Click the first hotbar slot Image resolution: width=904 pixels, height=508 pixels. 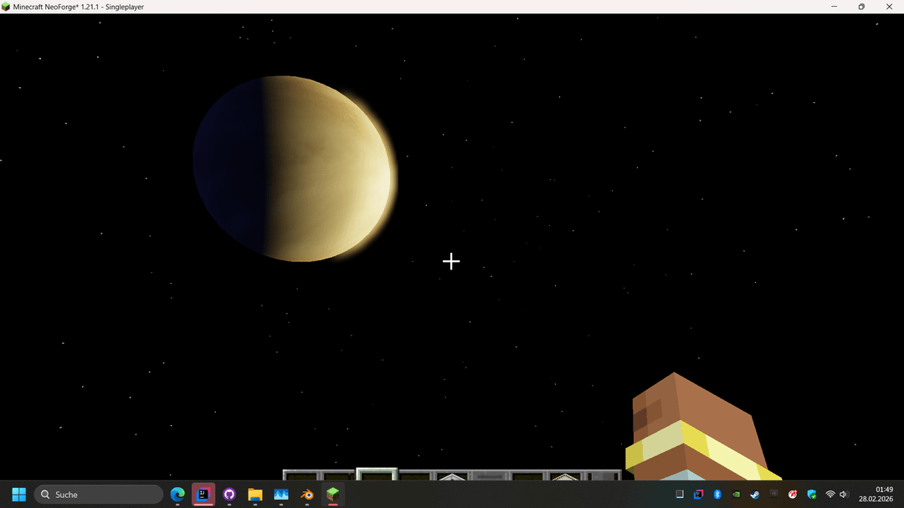tap(300, 476)
